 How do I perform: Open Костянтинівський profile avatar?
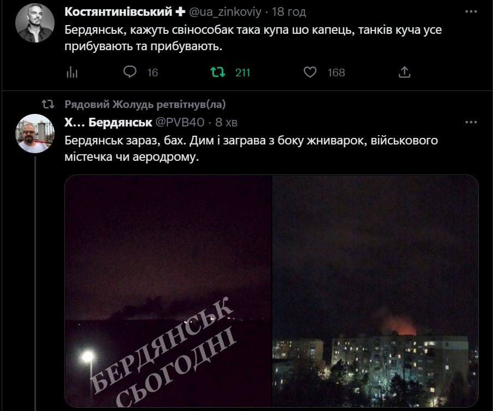point(35,23)
